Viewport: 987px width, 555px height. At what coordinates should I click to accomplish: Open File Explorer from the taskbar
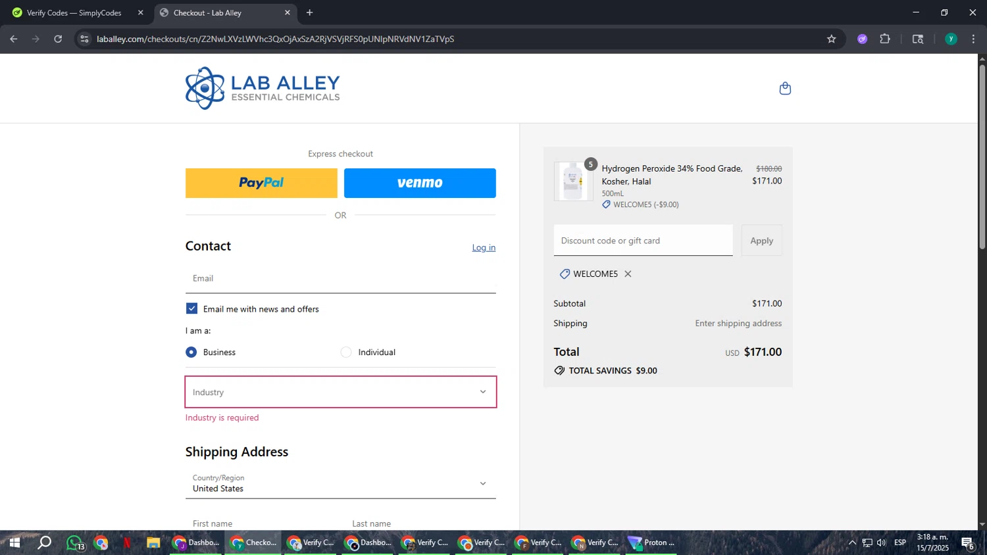click(153, 543)
